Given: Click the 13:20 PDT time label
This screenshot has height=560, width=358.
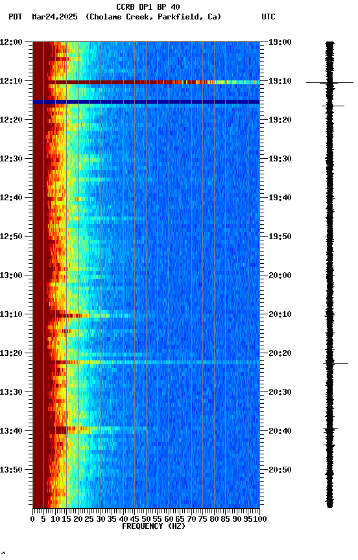Looking at the screenshot, I should coord(11,353).
